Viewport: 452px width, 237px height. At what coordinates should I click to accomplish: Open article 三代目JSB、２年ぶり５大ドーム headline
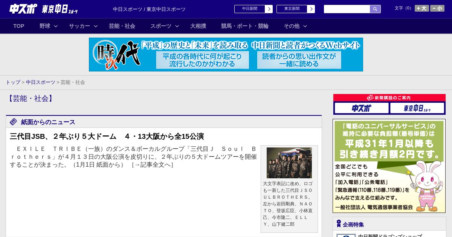click(x=107, y=136)
